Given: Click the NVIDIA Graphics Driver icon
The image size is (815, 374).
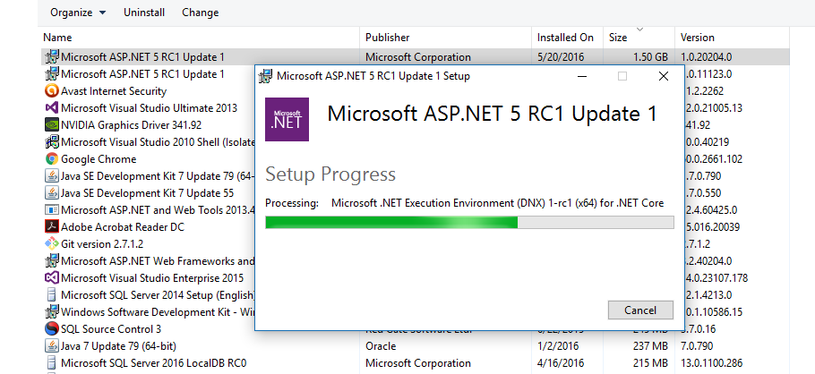Looking at the screenshot, I should coord(52,125).
